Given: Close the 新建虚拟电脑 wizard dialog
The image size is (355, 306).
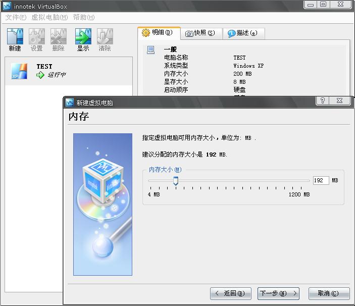Looking at the screenshot, I should [339, 100].
